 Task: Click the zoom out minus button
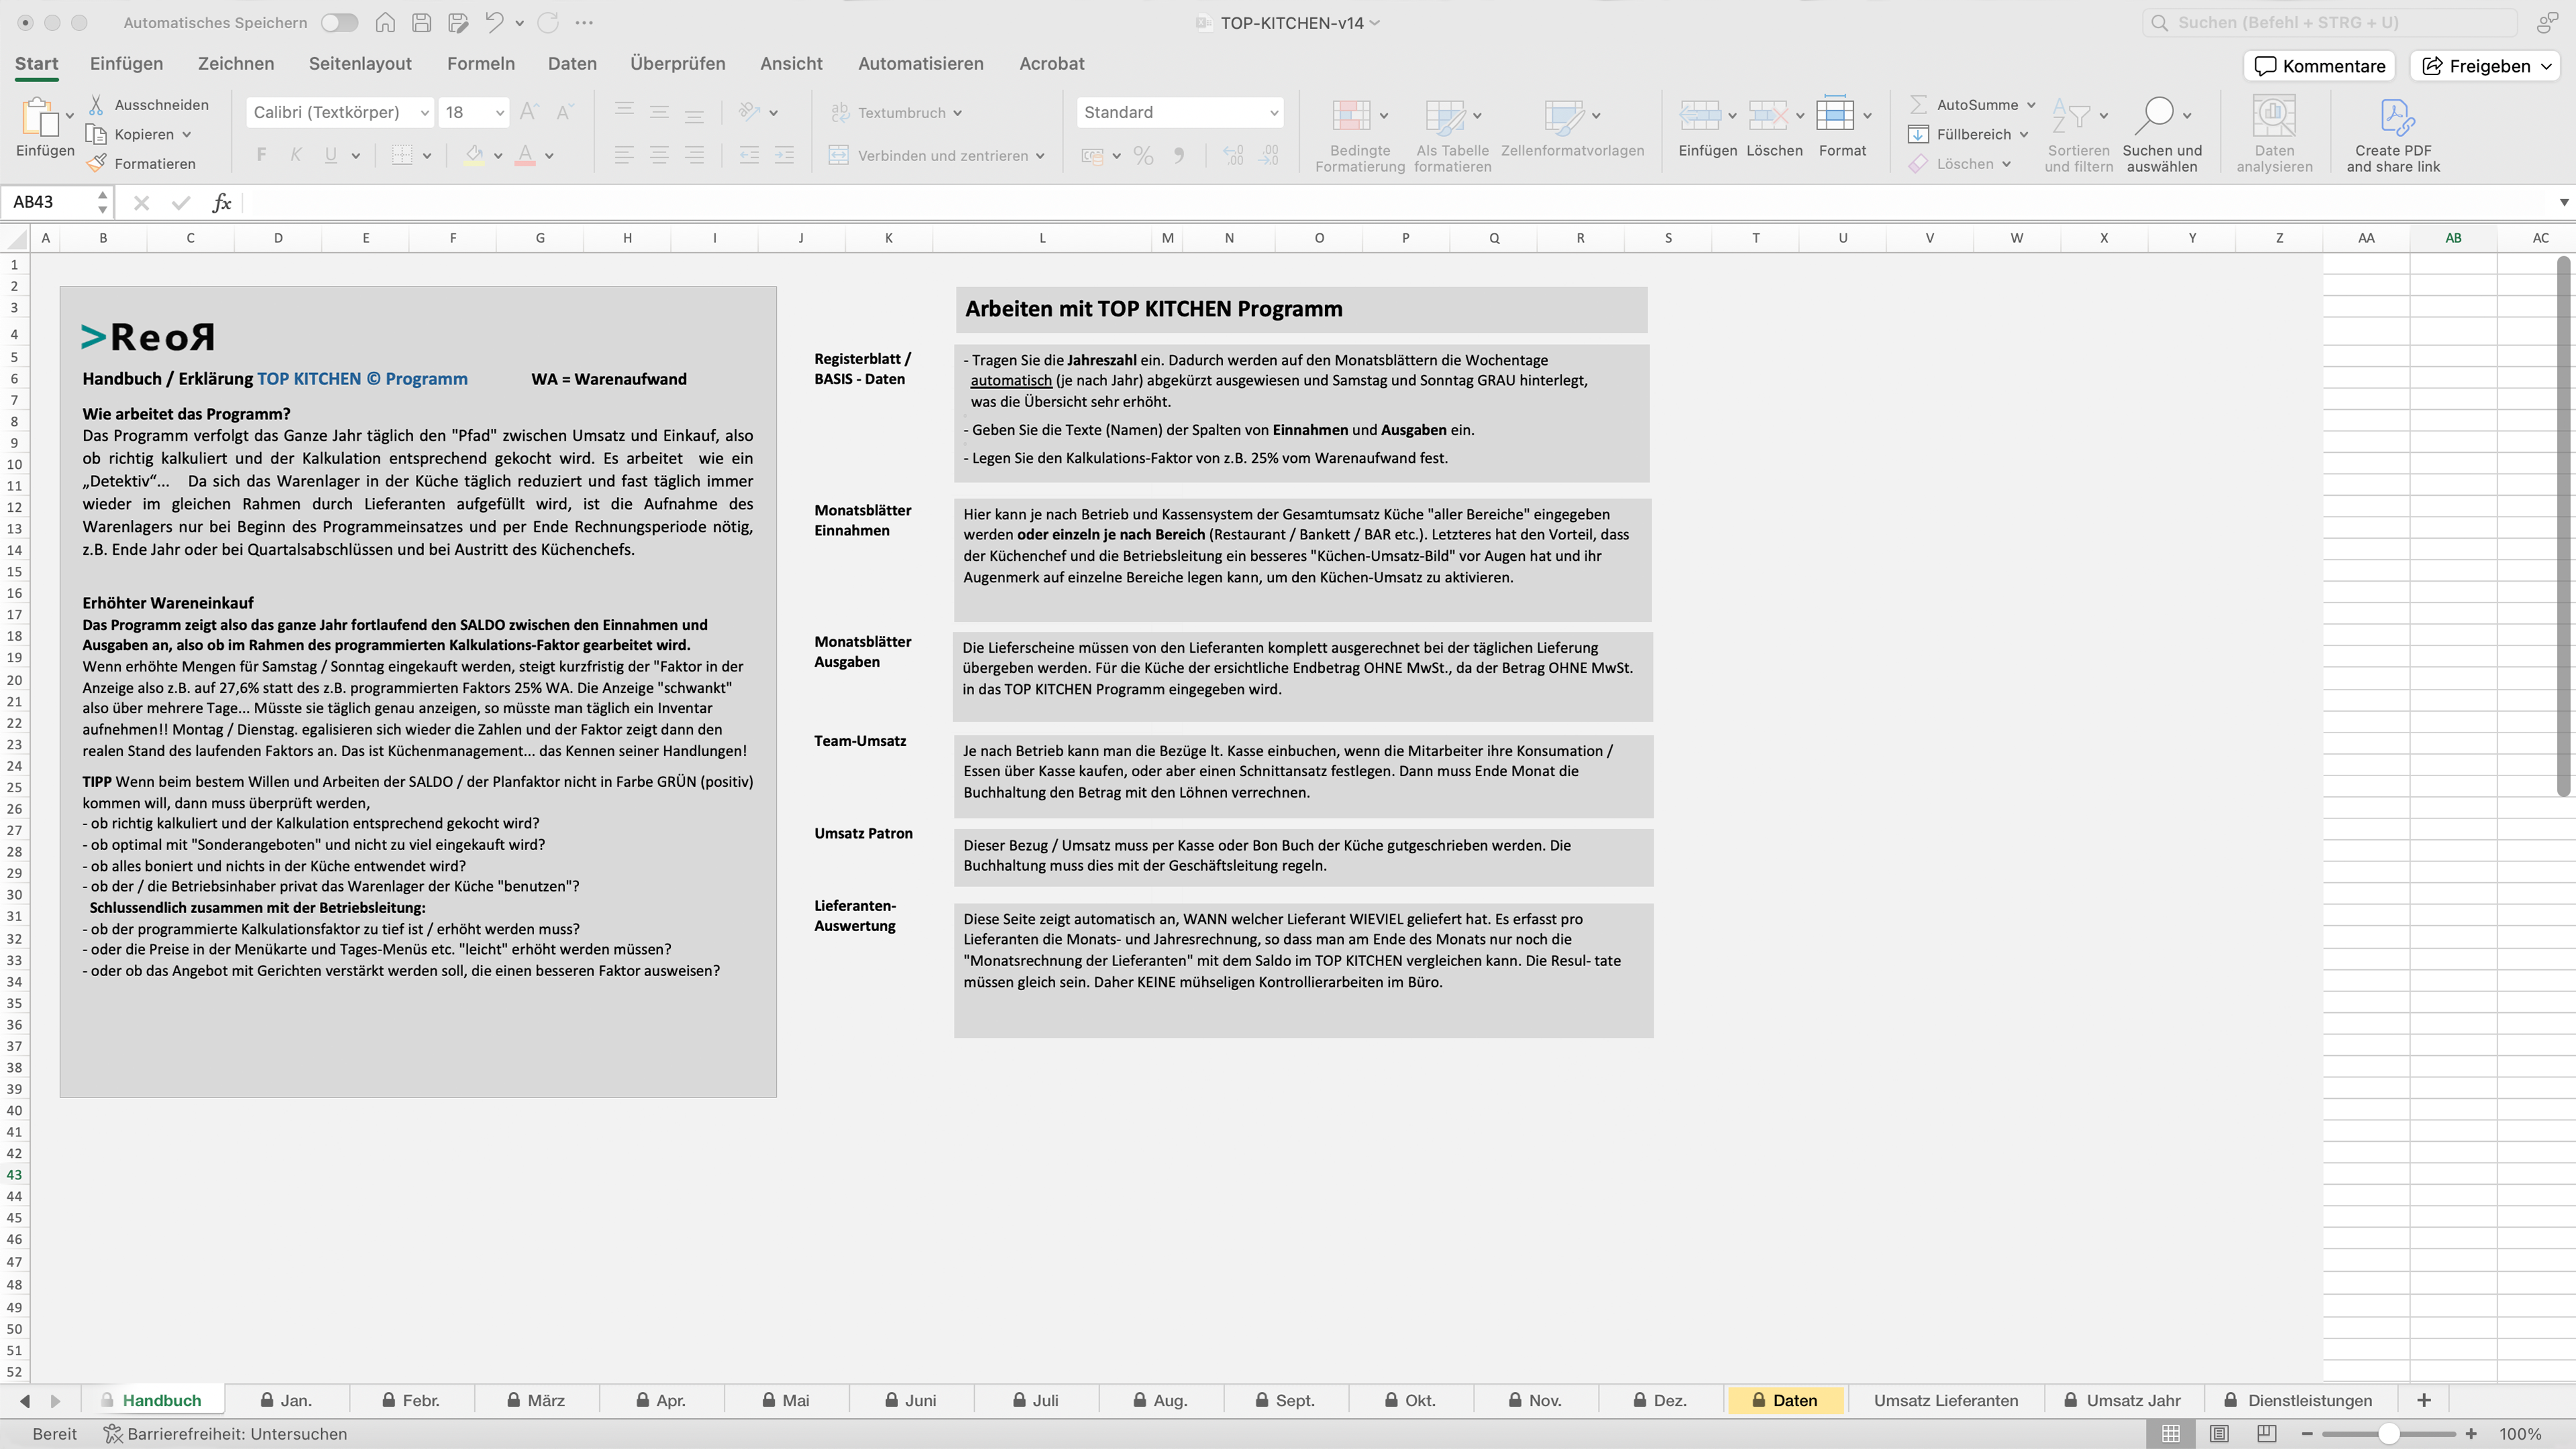2307,1434
